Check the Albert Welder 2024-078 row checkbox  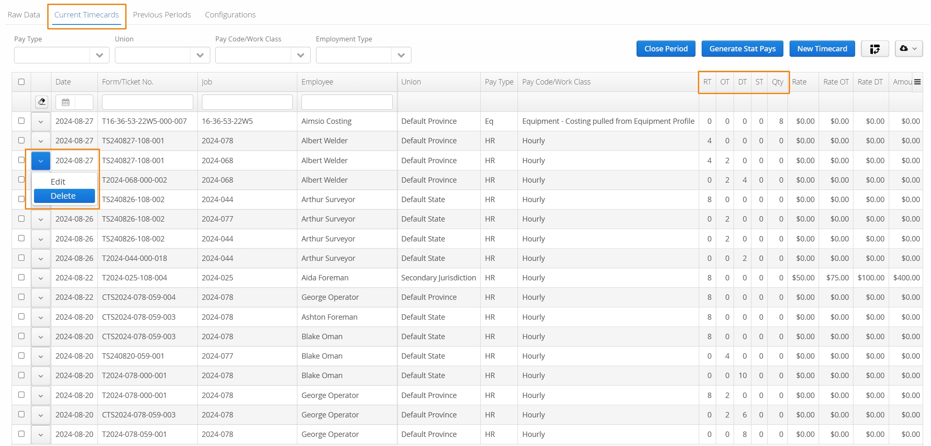coord(21,140)
